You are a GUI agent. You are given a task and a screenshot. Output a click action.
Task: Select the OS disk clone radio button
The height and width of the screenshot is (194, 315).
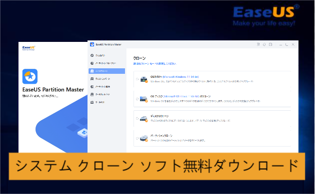coord(137,99)
